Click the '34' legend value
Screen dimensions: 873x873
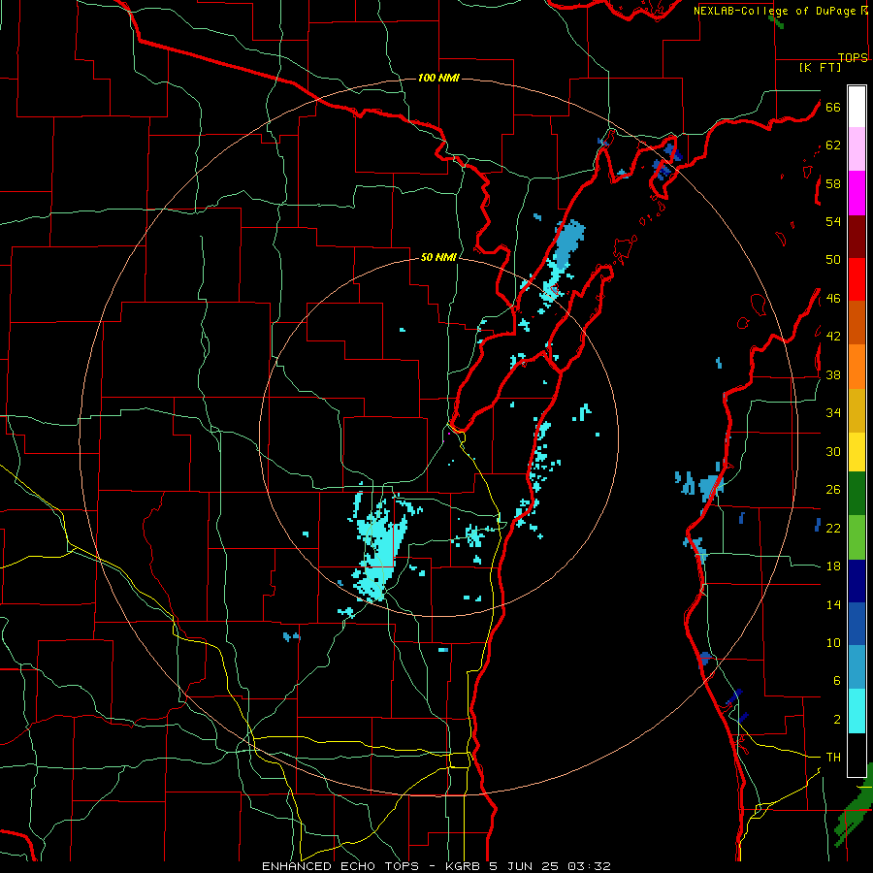[x=833, y=413]
